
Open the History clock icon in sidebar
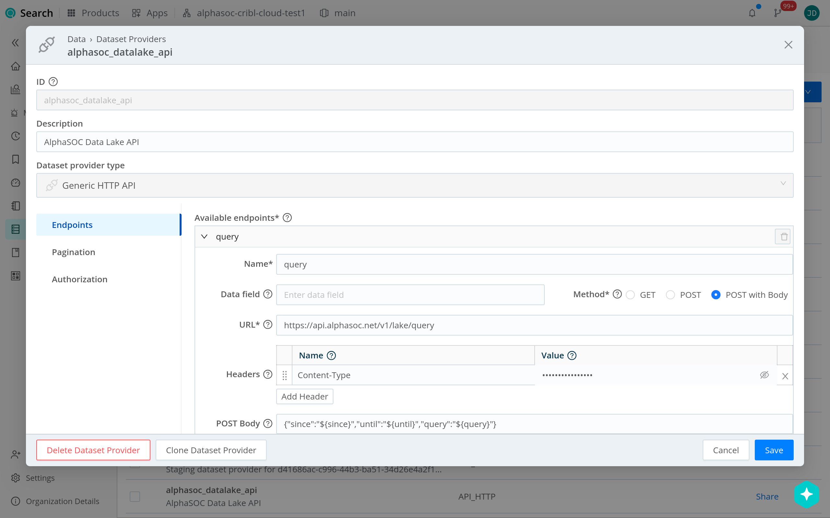16,136
